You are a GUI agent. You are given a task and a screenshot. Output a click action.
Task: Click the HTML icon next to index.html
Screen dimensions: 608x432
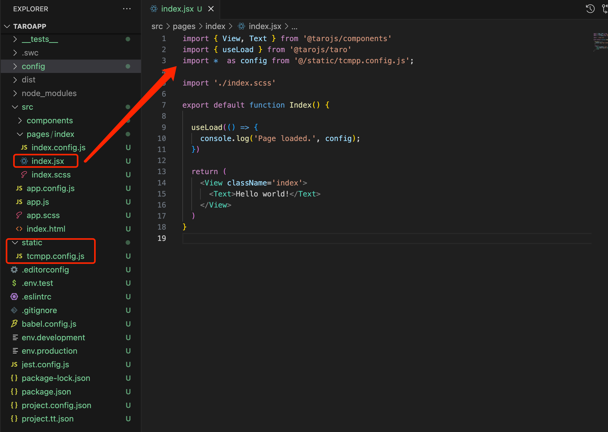19,229
